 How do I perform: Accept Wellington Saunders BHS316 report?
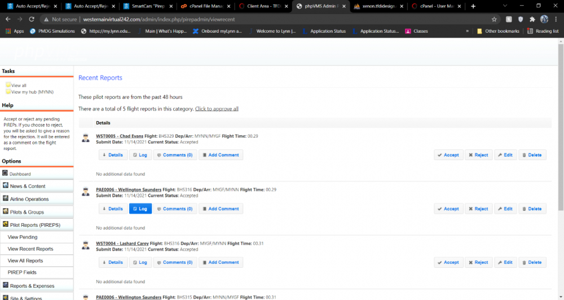(448, 209)
